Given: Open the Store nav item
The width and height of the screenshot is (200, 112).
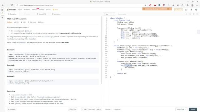Looking at the screenshot, I should coord(56,10).
